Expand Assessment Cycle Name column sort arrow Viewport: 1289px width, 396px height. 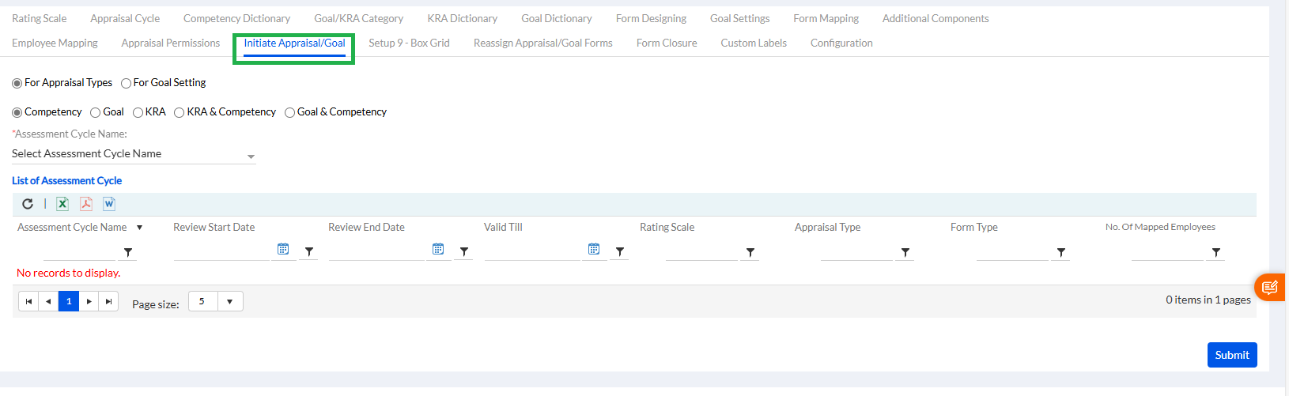click(140, 228)
